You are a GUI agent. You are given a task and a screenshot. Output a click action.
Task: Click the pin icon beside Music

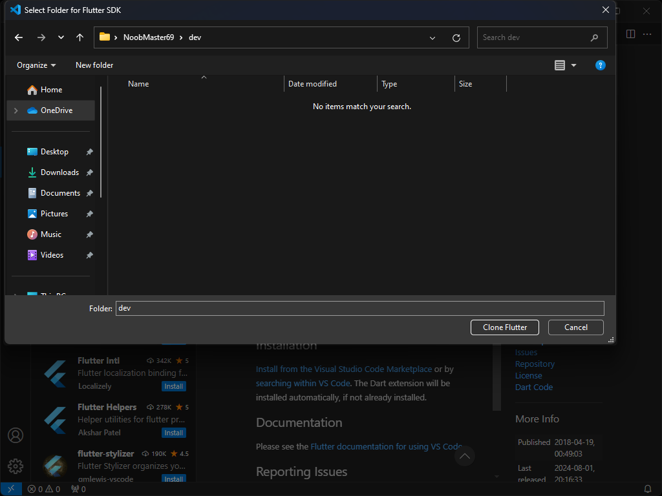[89, 234]
